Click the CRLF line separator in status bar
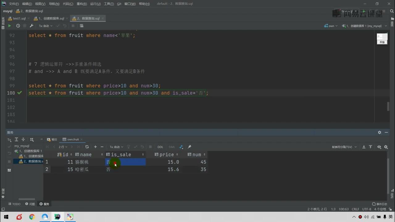Viewport: 395px width, 222px height. 355,209
